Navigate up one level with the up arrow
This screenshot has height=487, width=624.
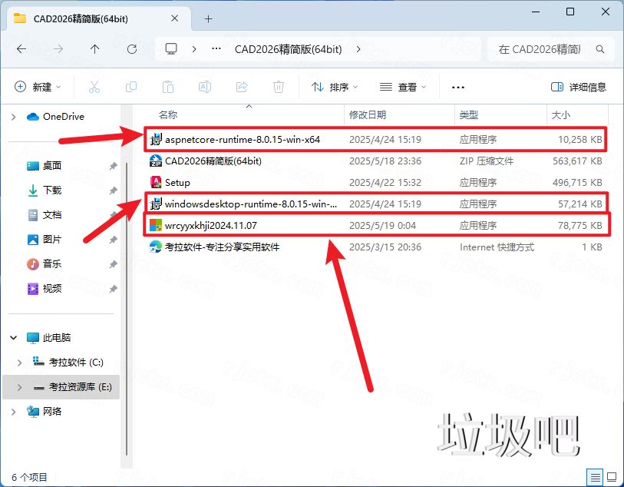94,48
